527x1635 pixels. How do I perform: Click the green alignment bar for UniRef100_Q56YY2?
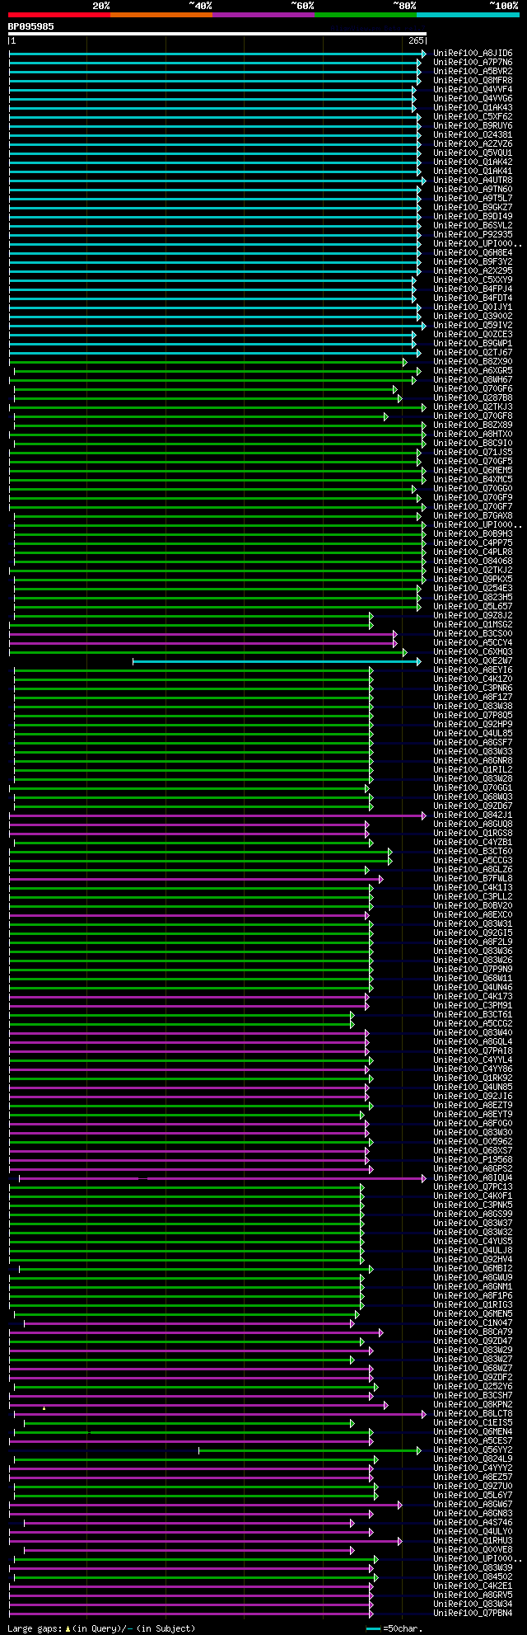coord(310,1450)
